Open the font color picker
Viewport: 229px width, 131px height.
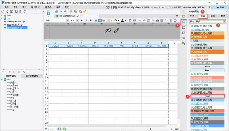pyautogui.click(x=123, y=21)
